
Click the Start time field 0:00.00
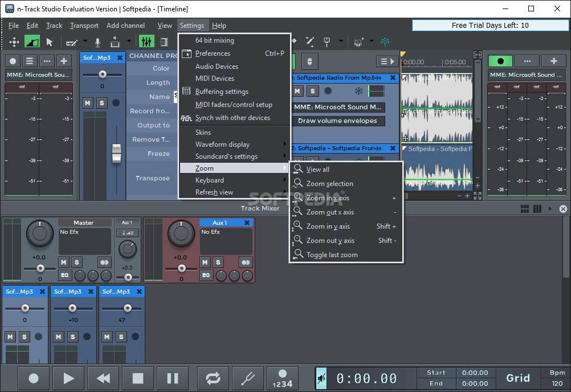click(475, 373)
